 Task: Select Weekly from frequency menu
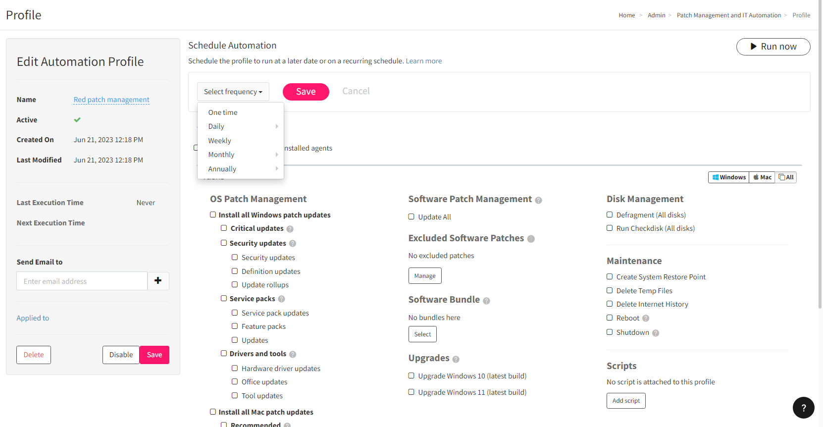(241, 141)
